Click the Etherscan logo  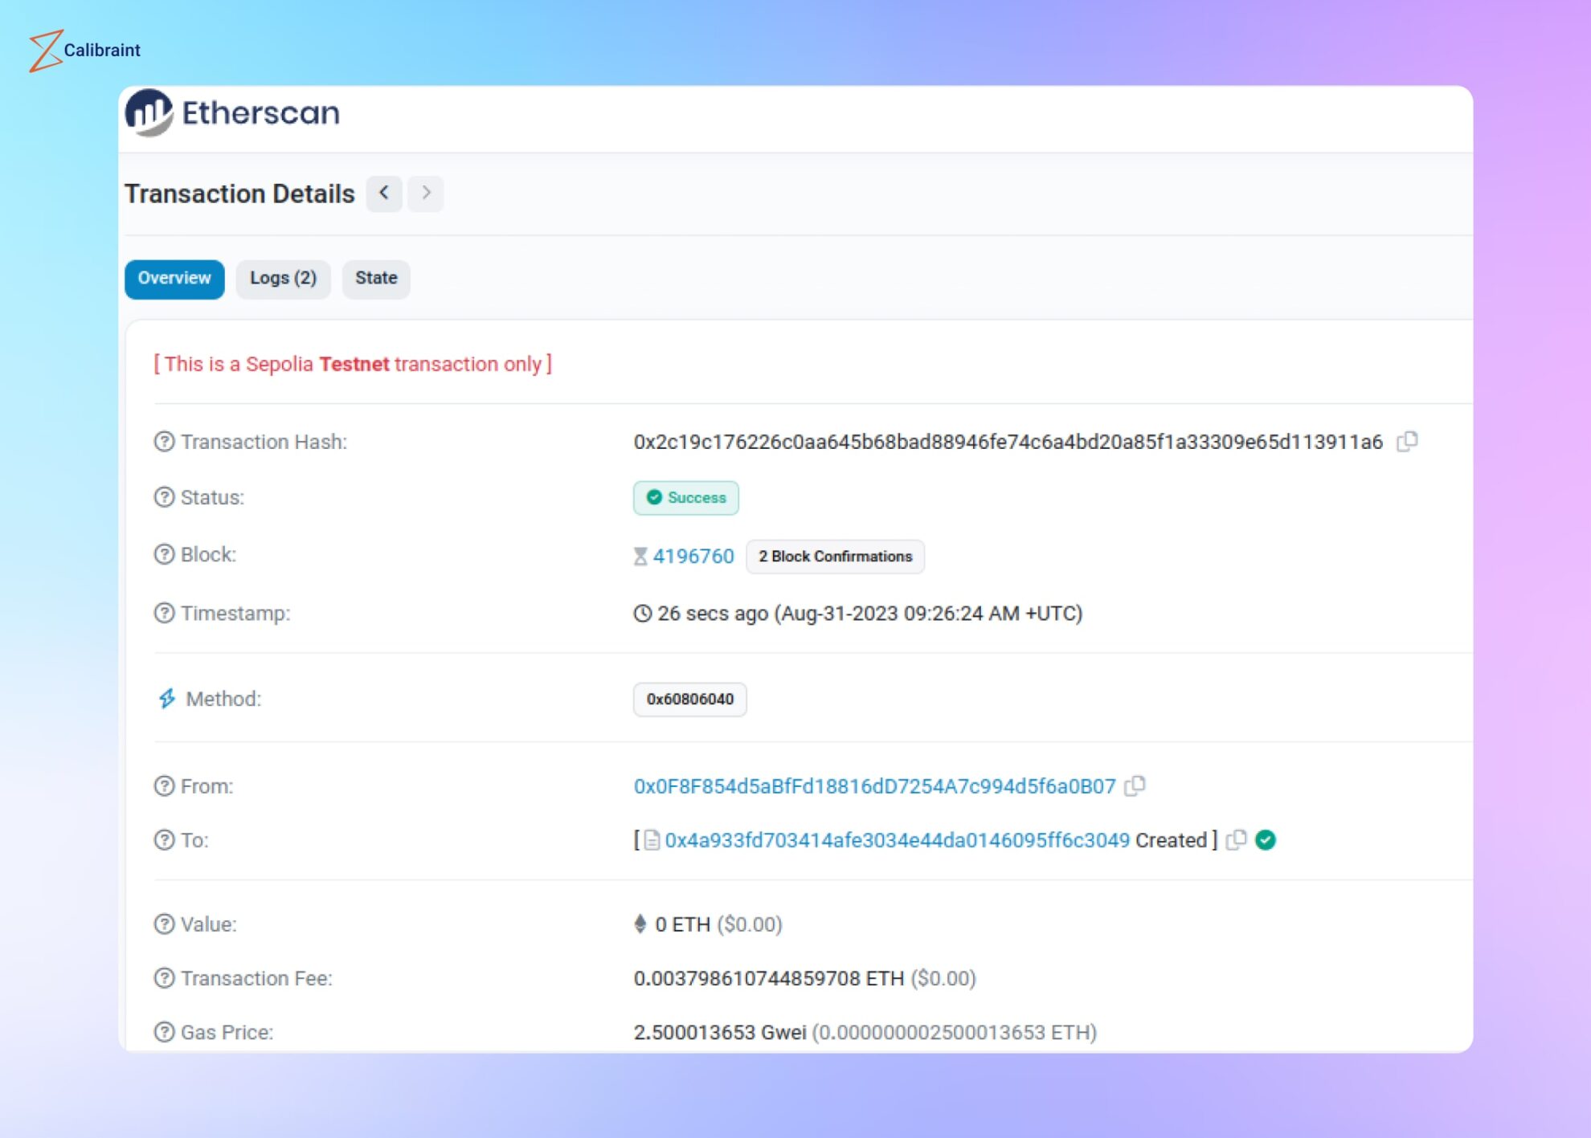233,113
